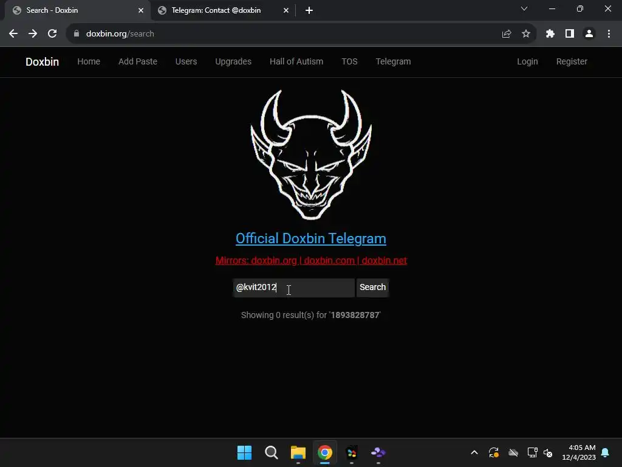This screenshot has width=622, height=467.
Task: Bookmark this page with the star
Action: [526, 34]
